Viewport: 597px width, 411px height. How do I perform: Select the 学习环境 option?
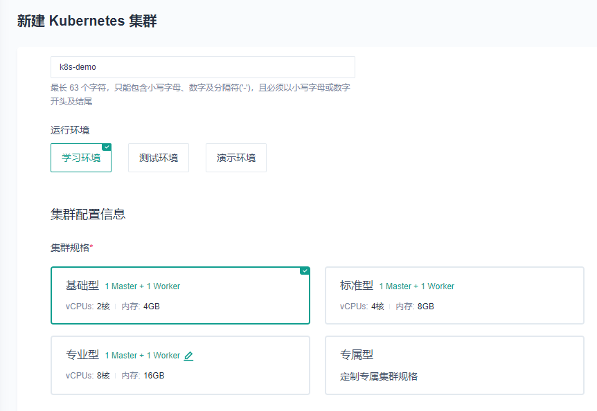[81, 158]
